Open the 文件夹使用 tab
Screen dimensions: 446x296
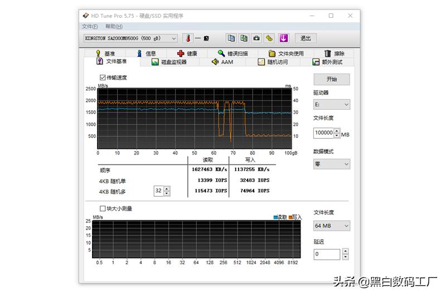pos(286,54)
